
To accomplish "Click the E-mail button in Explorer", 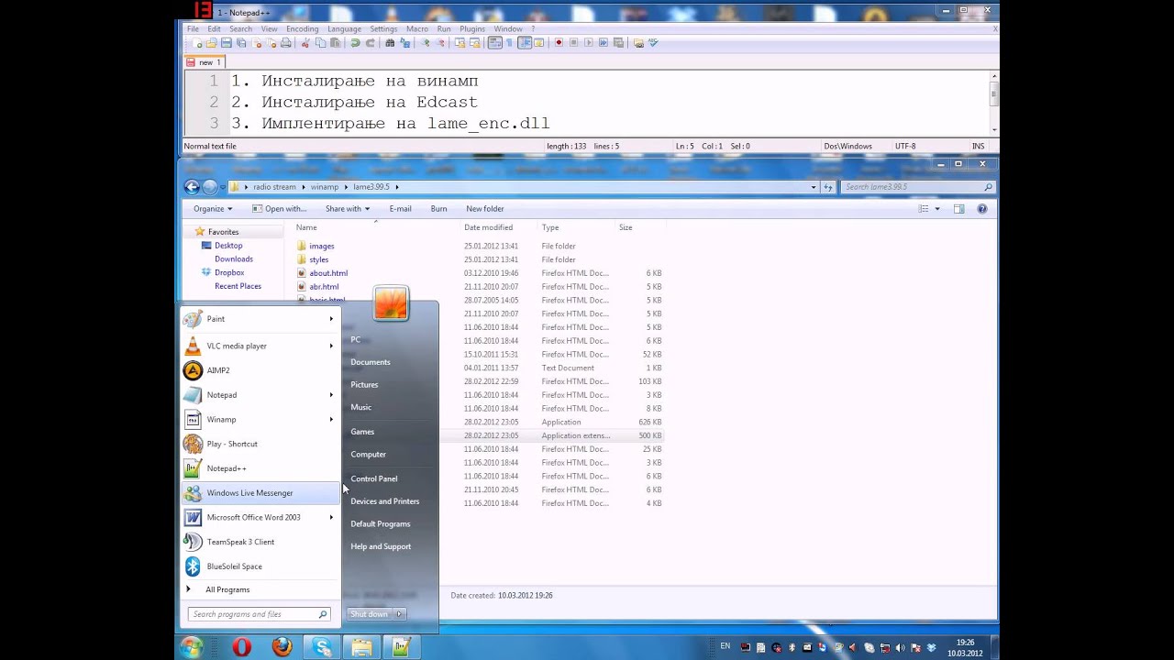I will (x=400, y=209).
